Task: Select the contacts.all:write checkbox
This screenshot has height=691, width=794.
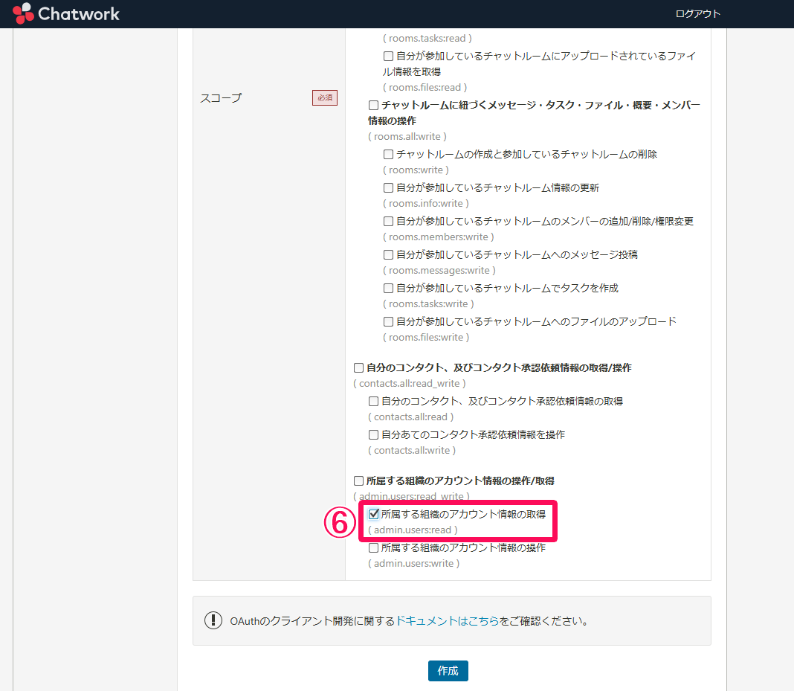Action: pos(374,434)
